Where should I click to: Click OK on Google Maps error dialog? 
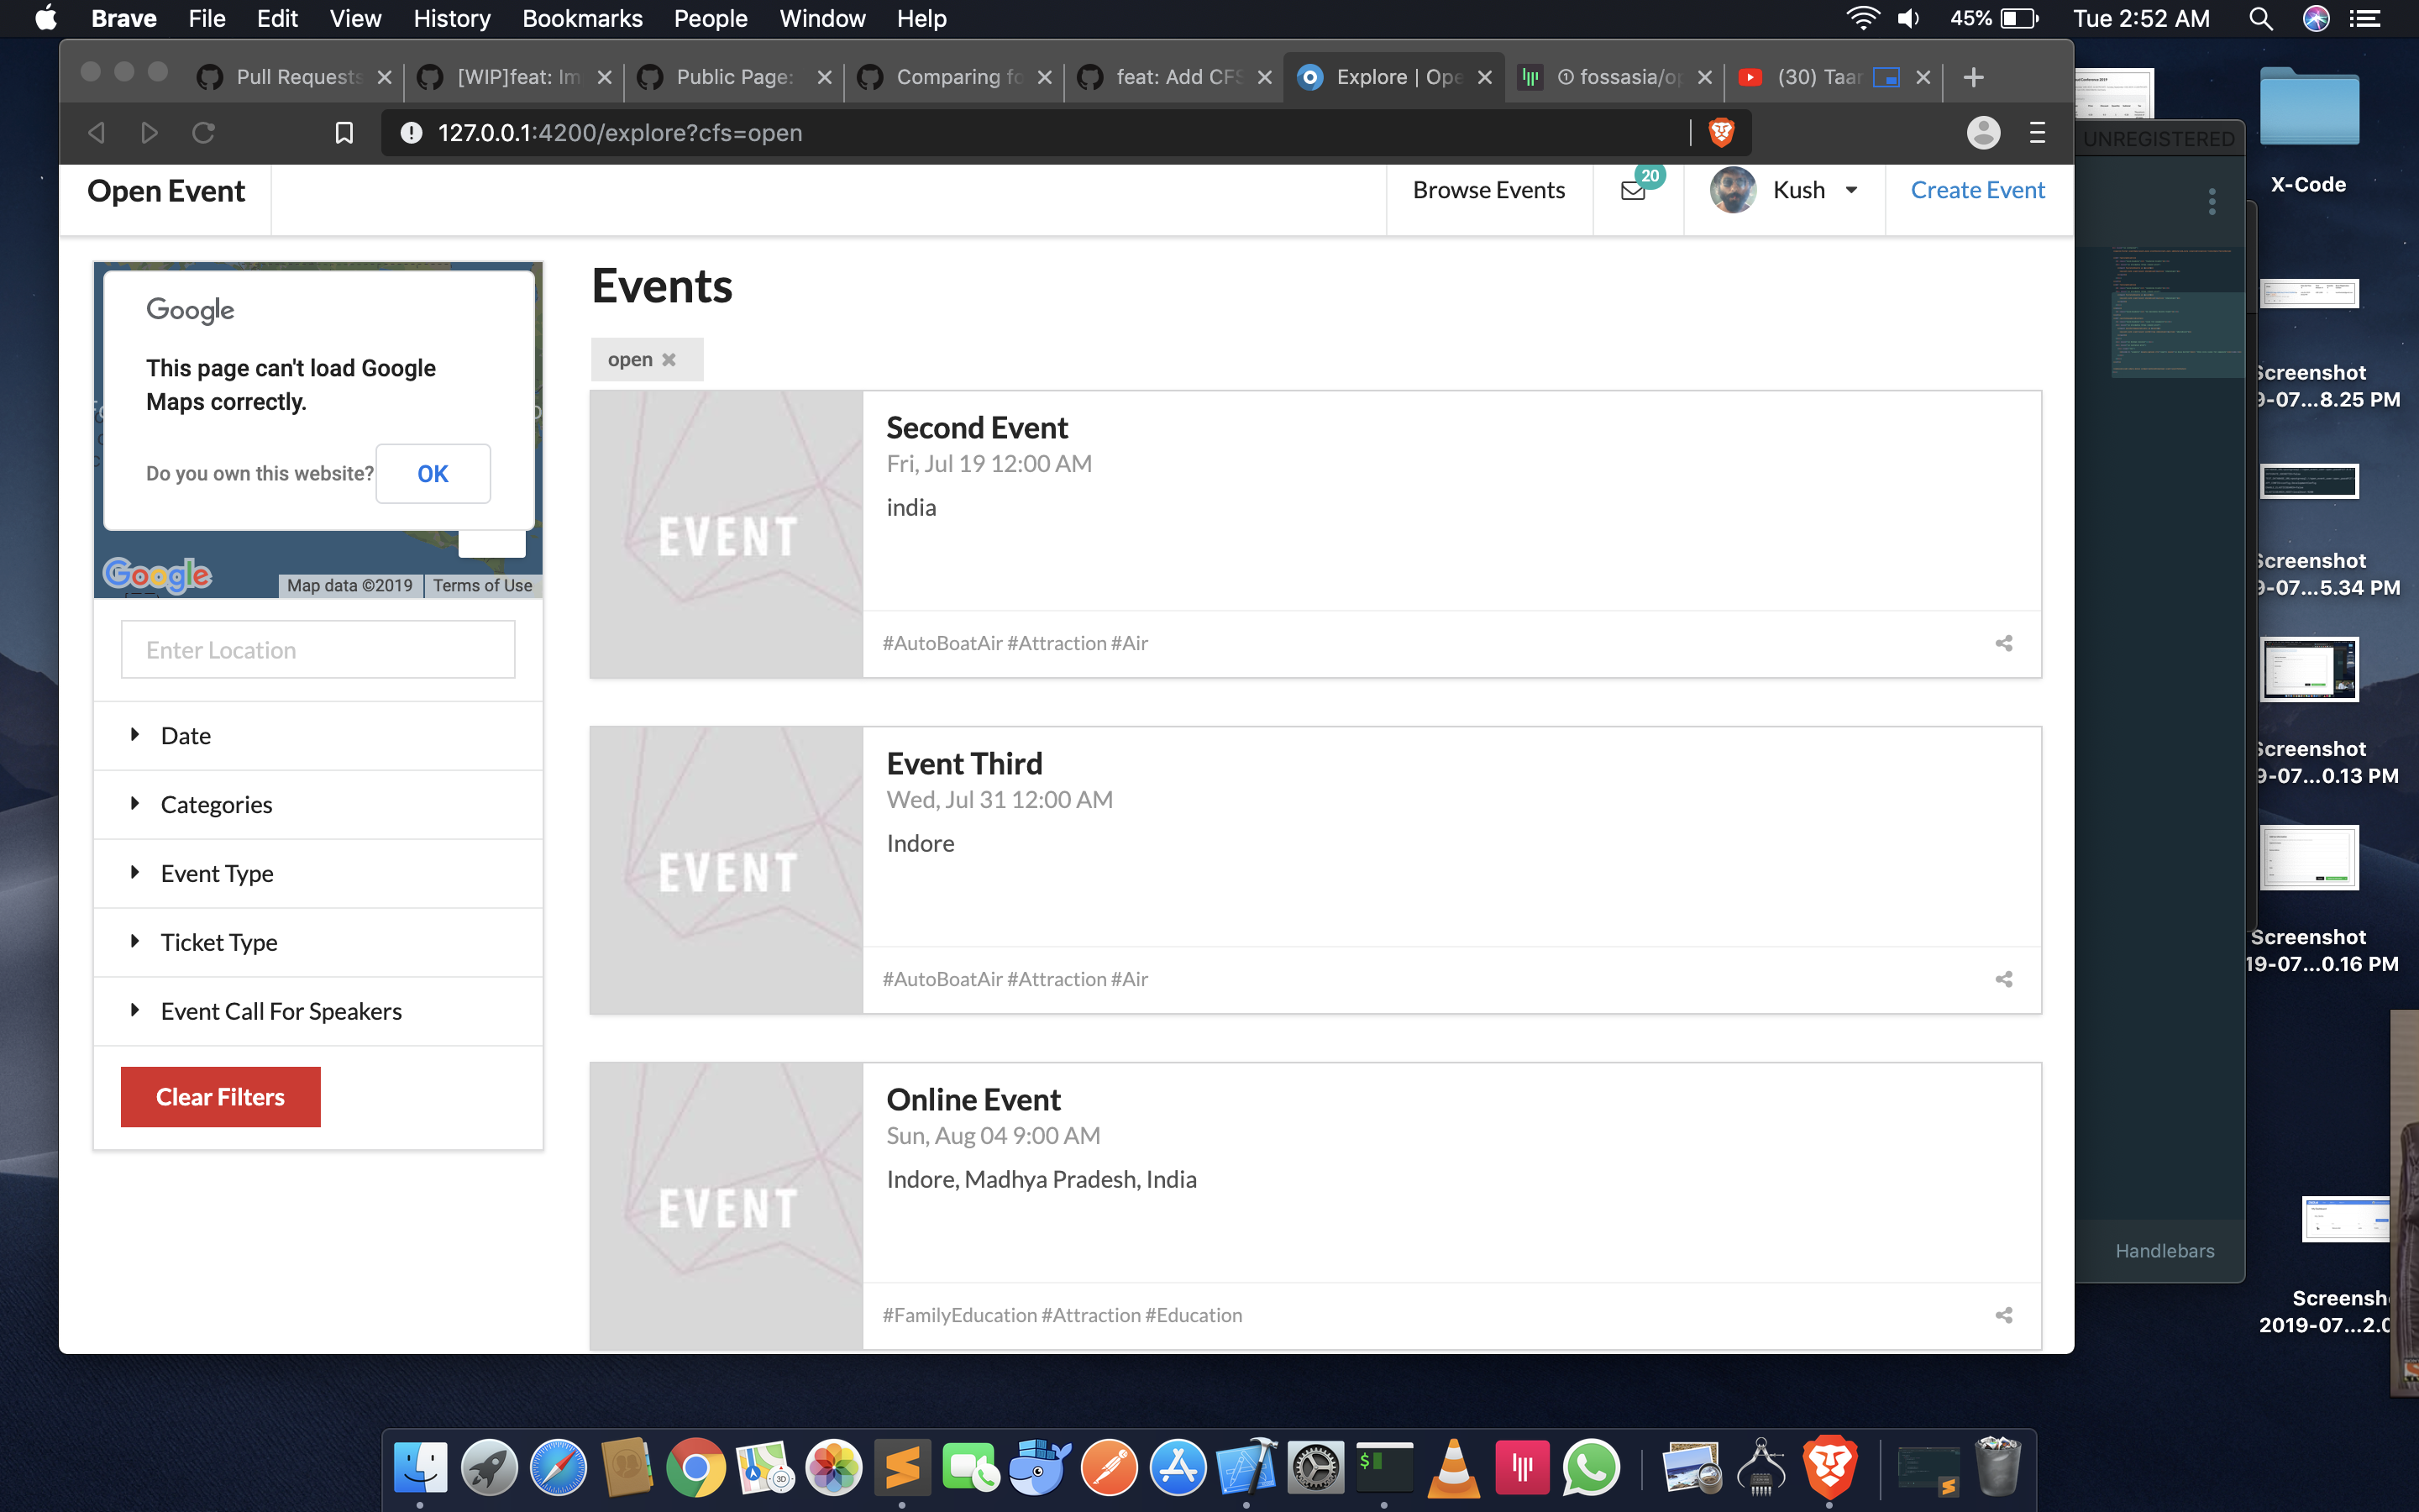point(433,474)
